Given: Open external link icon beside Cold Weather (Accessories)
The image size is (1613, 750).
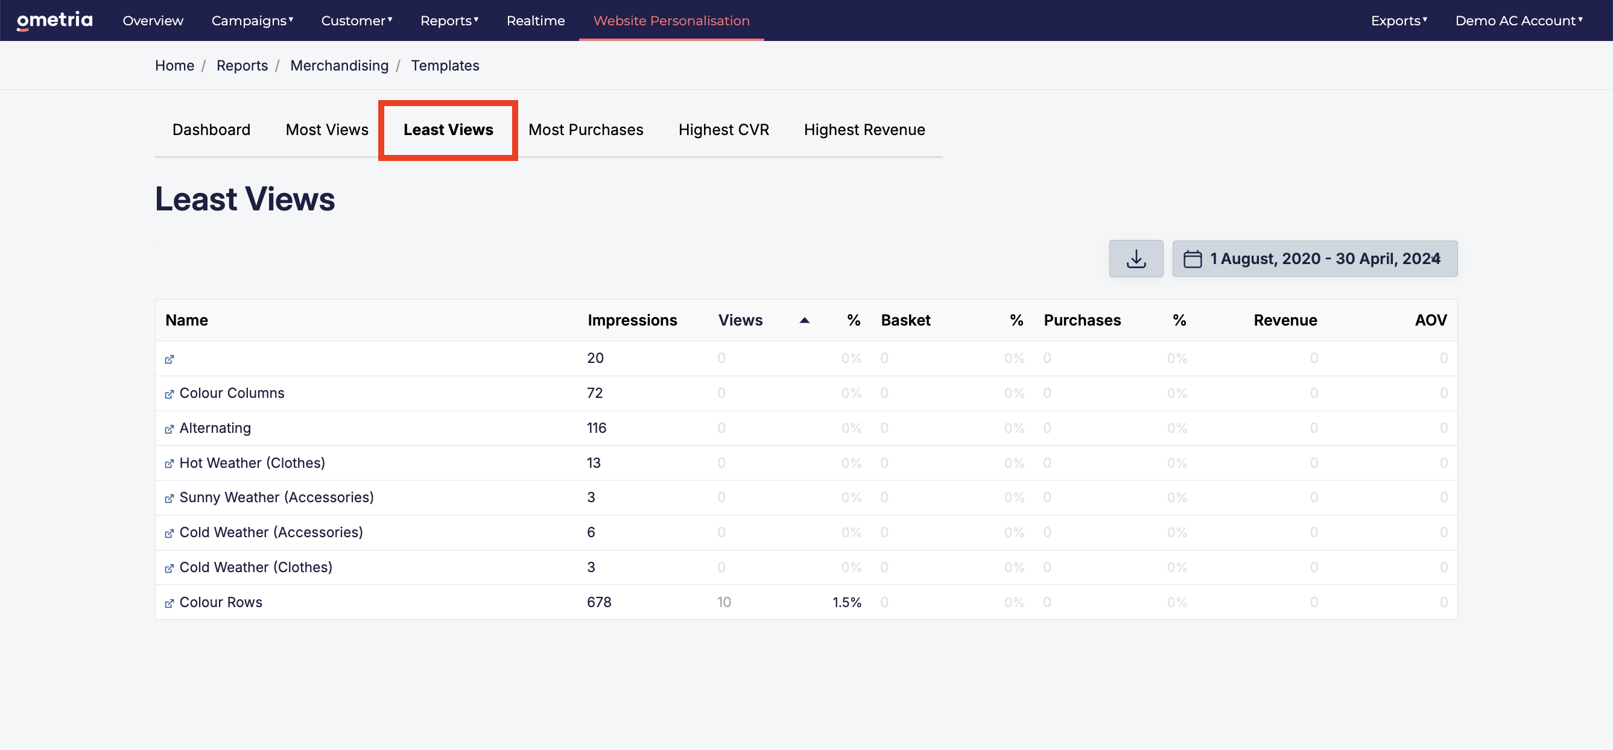Looking at the screenshot, I should (169, 534).
